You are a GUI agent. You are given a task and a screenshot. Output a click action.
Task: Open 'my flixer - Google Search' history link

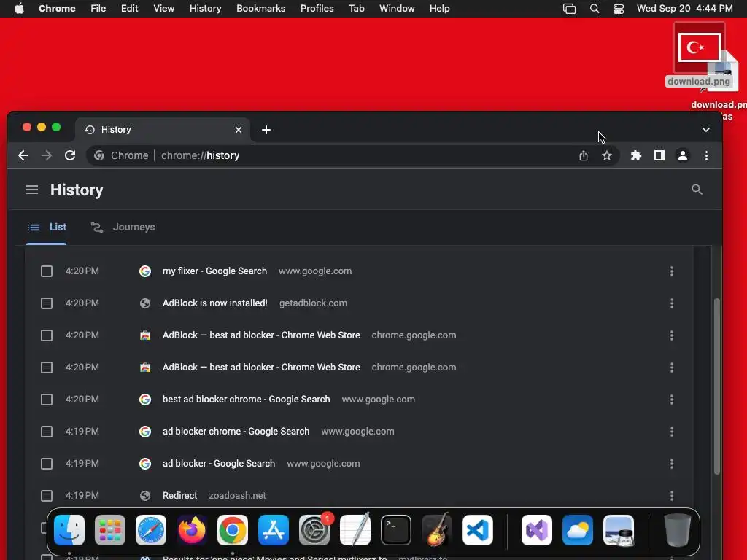[215, 271]
